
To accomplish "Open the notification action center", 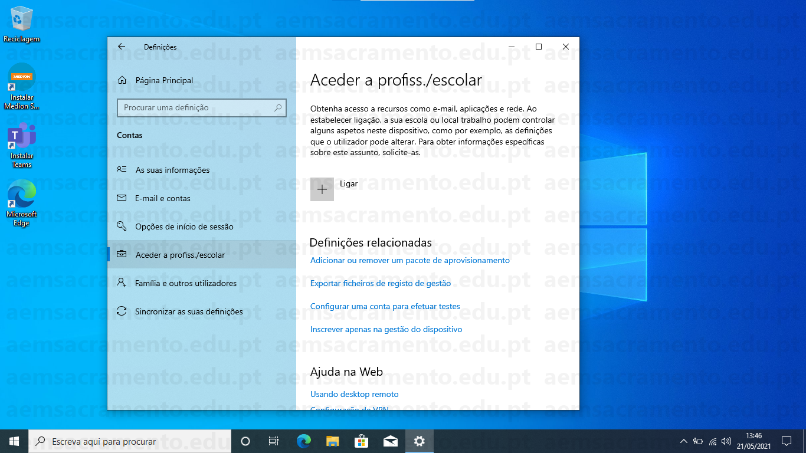I will 786,441.
